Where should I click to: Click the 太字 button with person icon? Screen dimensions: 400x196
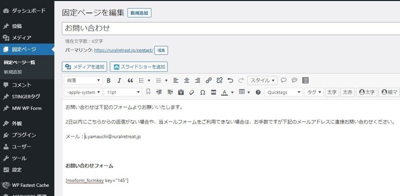tap(366, 92)
